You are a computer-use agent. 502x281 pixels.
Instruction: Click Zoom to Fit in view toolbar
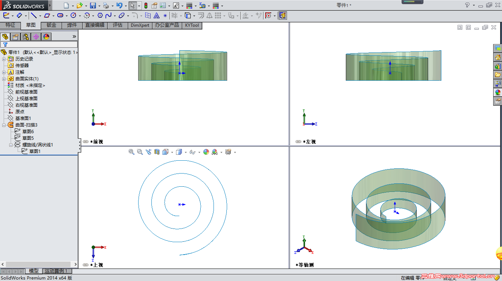click(x=132, y=152)
